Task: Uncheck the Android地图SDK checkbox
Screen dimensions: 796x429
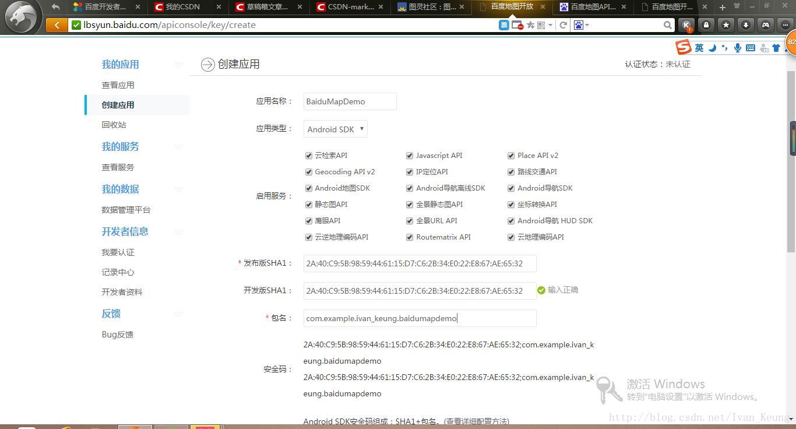Action: [x=309, y=188]
